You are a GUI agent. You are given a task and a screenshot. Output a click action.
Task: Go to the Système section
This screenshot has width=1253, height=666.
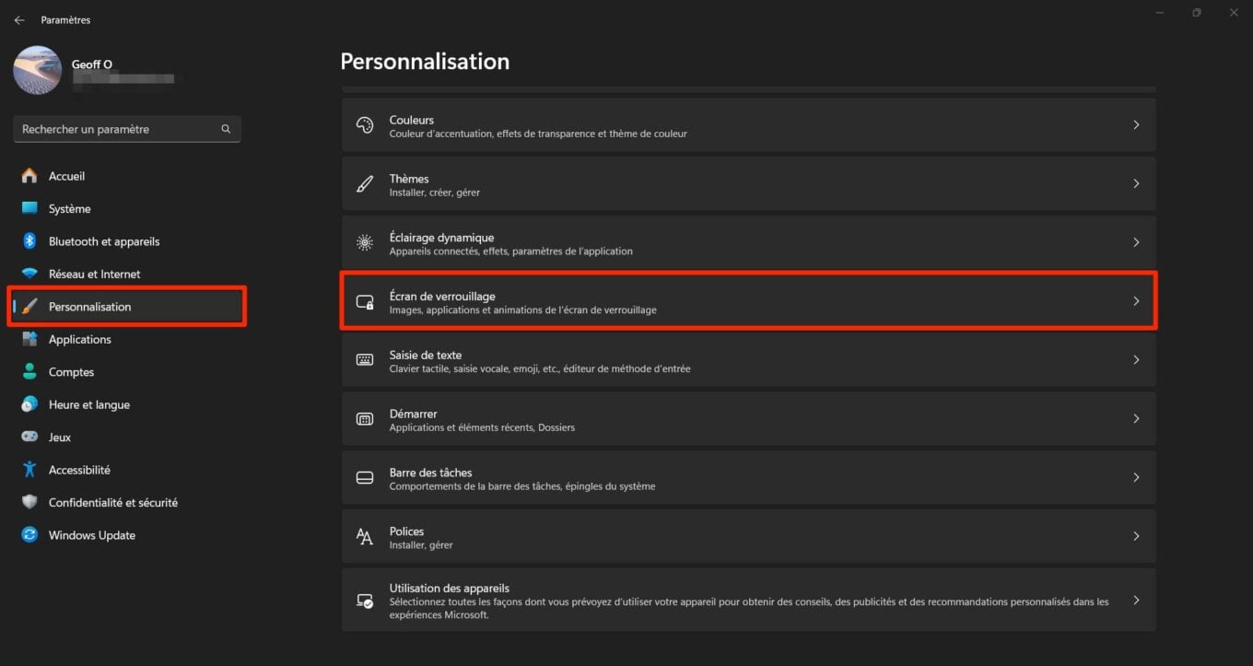tap(70, 209)
